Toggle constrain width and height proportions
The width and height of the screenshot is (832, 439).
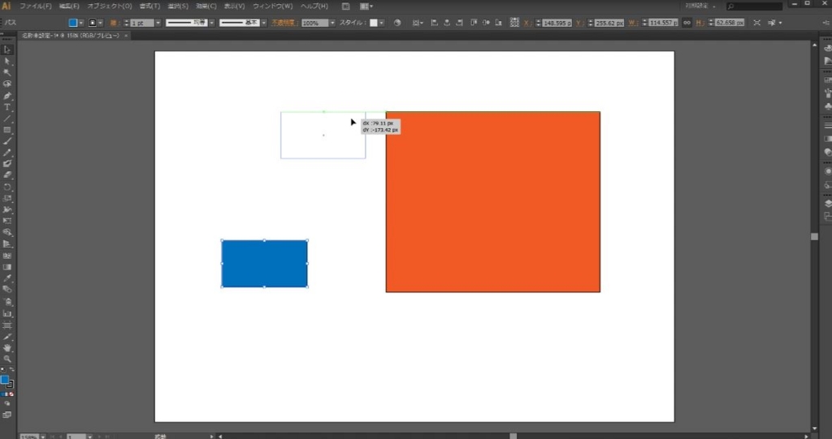(687, 23)
